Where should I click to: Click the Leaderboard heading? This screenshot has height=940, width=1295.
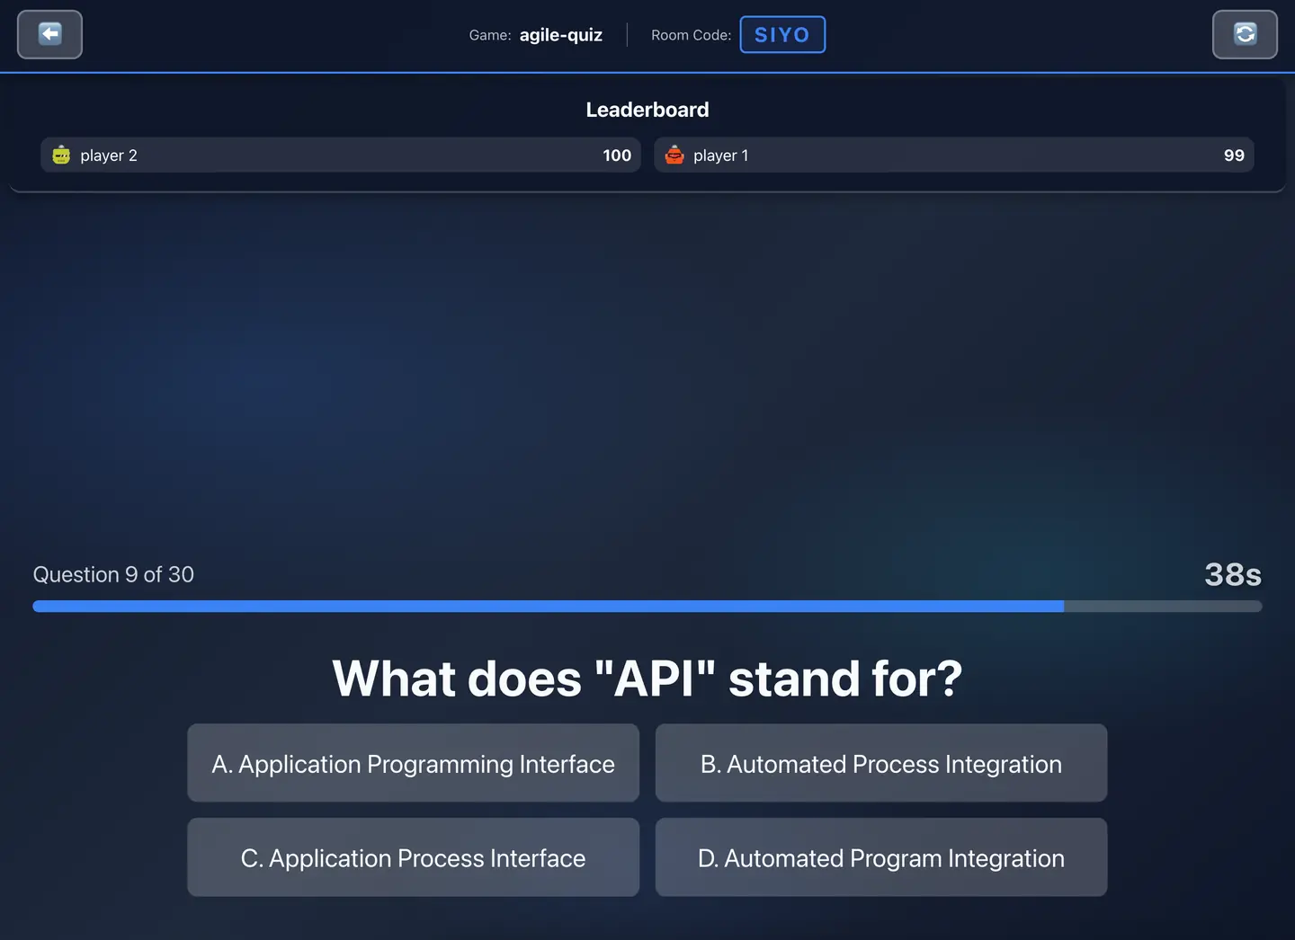pos(647,110)
